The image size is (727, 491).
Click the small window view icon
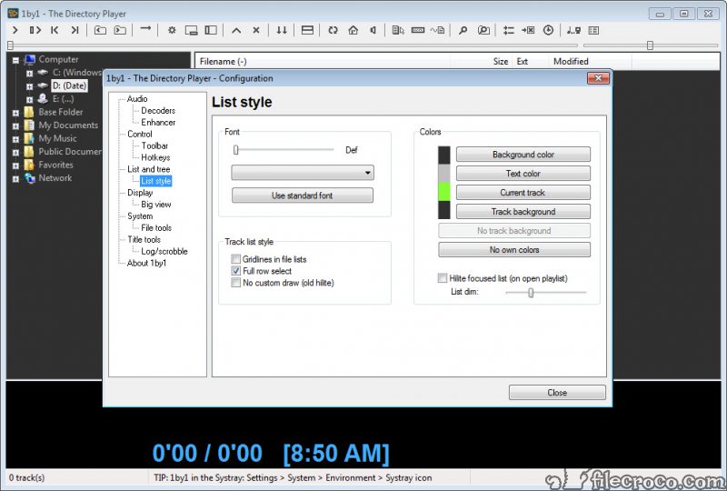tap(191, 31)
